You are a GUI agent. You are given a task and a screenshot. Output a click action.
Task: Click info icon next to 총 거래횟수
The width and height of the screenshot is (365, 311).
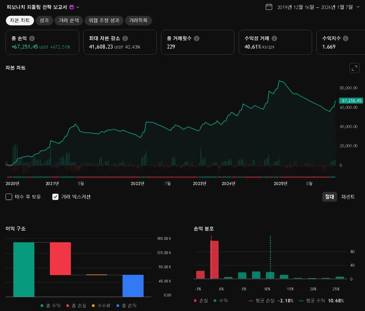click(x=196, y=39)
